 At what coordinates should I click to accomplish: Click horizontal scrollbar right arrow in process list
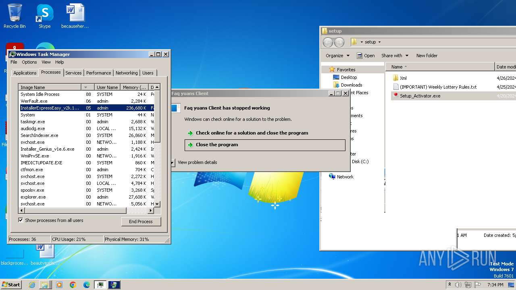[x=151, y=211]
